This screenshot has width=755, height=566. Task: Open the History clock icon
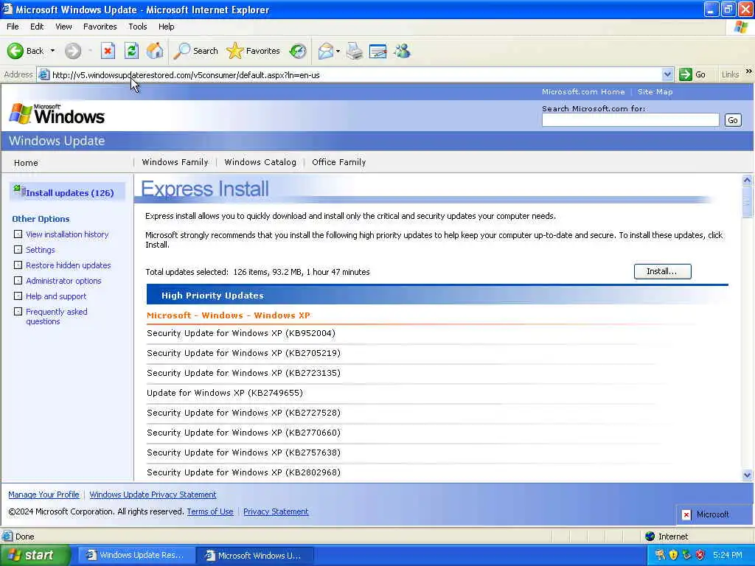(298, 51)
